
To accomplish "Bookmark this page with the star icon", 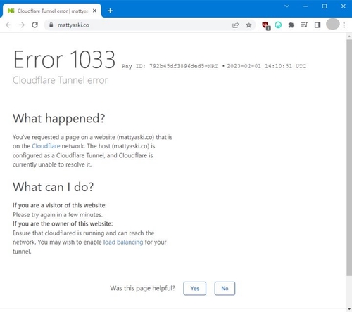I will [249, 25].
